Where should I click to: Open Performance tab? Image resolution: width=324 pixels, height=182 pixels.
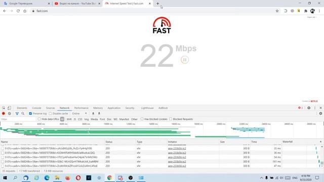point(82,108)
